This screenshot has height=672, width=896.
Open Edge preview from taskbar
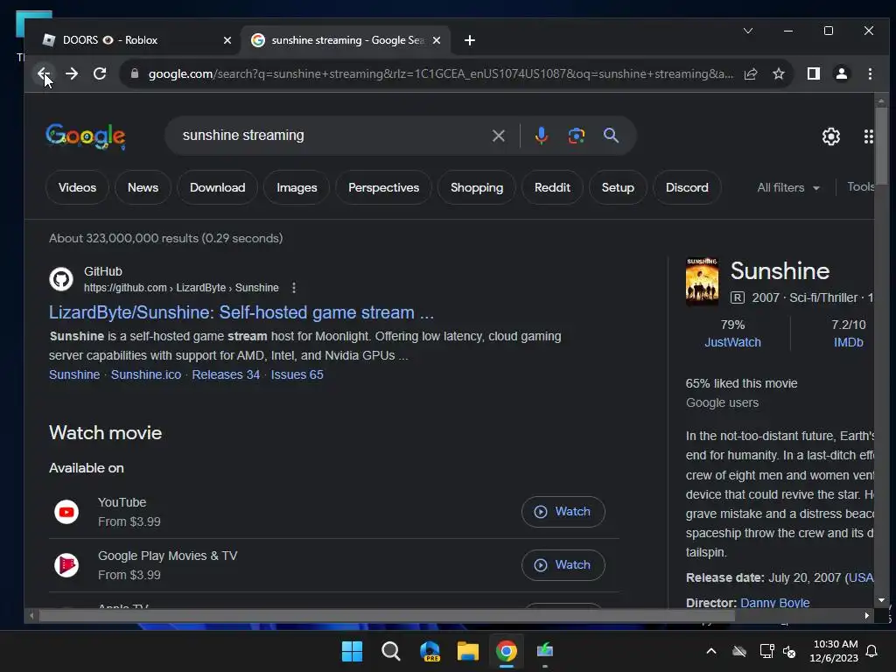click(430, 651)
